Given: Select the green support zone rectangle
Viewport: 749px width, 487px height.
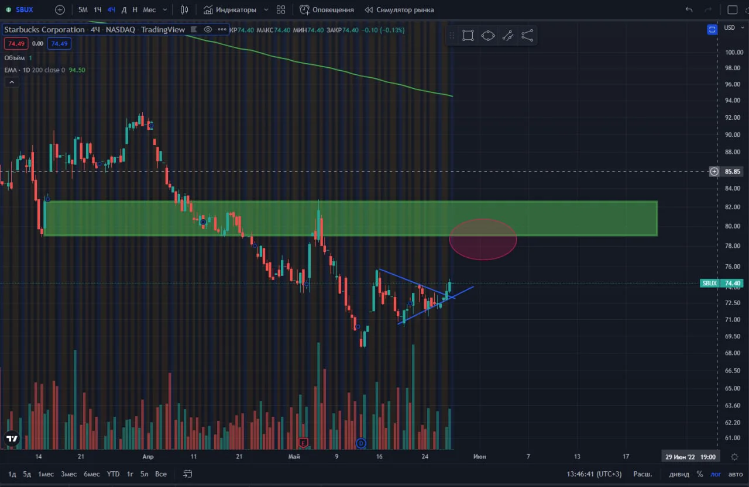Looking at the screenshot, I should tap(351, 219).
